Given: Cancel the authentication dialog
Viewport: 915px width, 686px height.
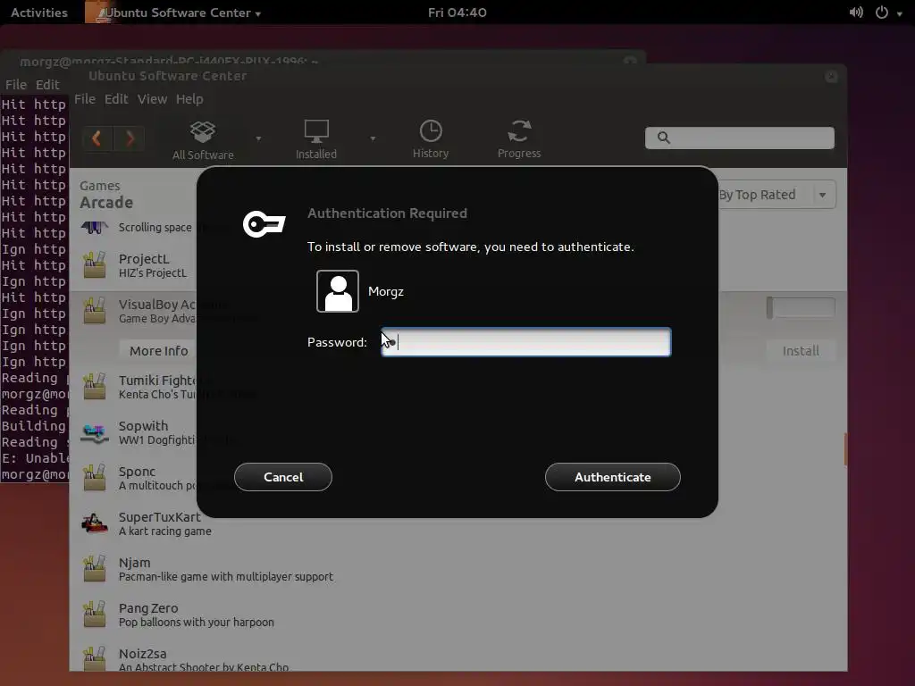Looking at the screenshot, I should tap(283, 477).
